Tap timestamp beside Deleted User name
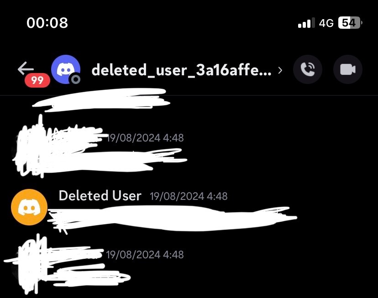The width and height of the screenshot is (378, 298). coord(189,196)
